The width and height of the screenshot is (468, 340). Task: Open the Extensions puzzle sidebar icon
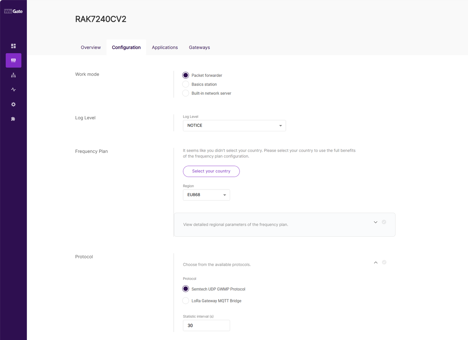[x=13, y=119]
